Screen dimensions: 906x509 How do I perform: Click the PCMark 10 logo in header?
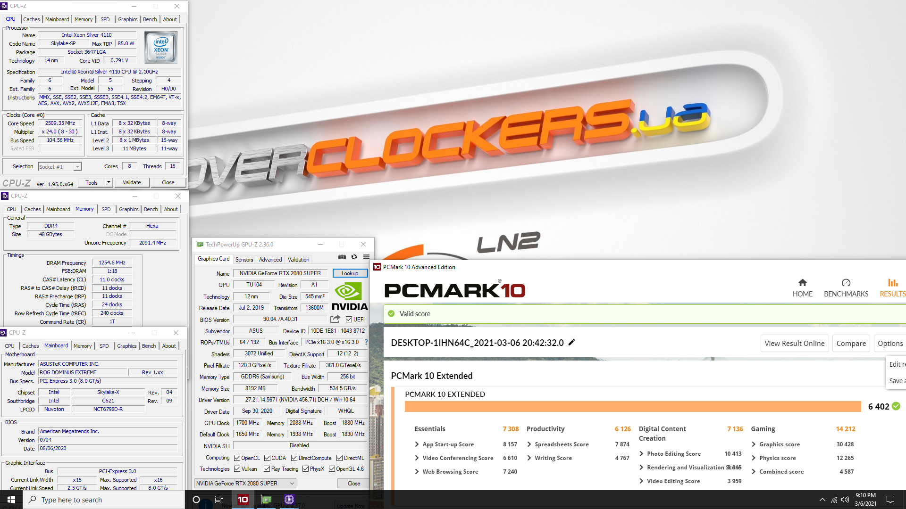coord(455,290)
